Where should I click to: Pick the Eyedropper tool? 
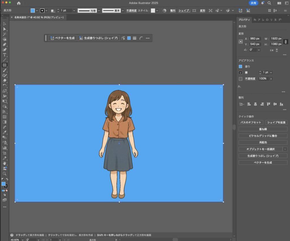coord(5,133)
